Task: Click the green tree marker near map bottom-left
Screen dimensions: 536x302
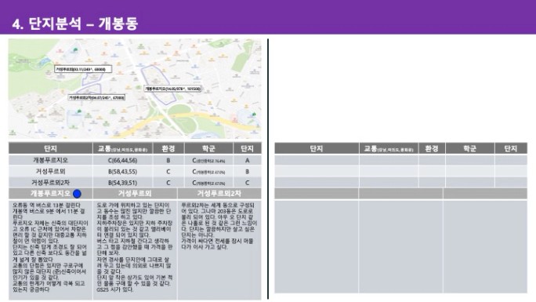Action: [79, 111]
